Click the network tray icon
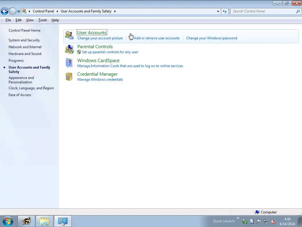This screenshot has height=227, width=302. [x=266, y=221]
